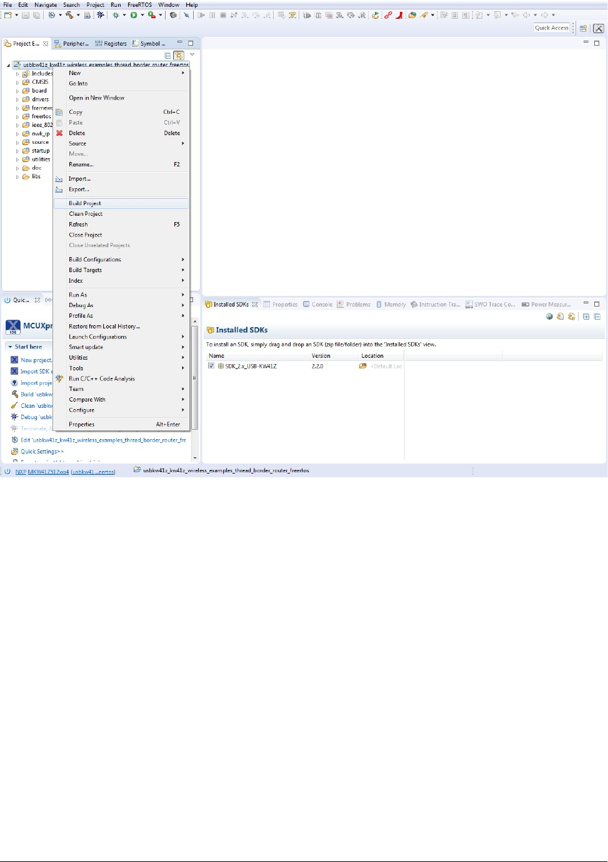Expand the libs folder node
This screenshot has width=608, height=862.
[17, 177]
